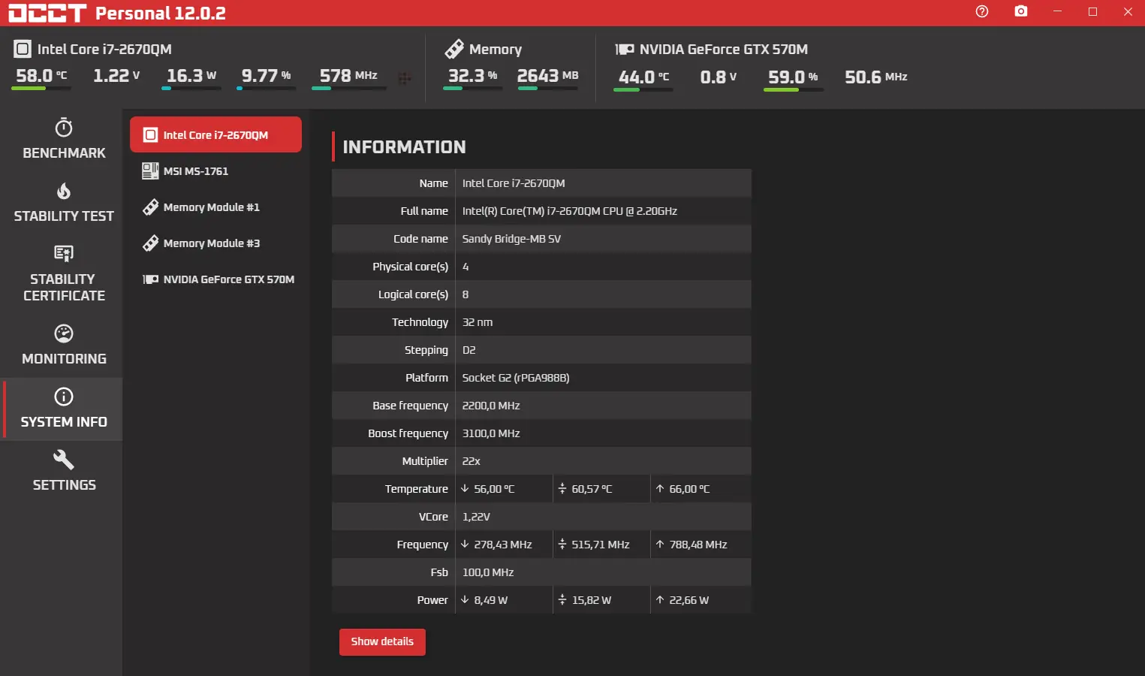Click the average temperature 60,57 °C

click(x=592, y=489)
